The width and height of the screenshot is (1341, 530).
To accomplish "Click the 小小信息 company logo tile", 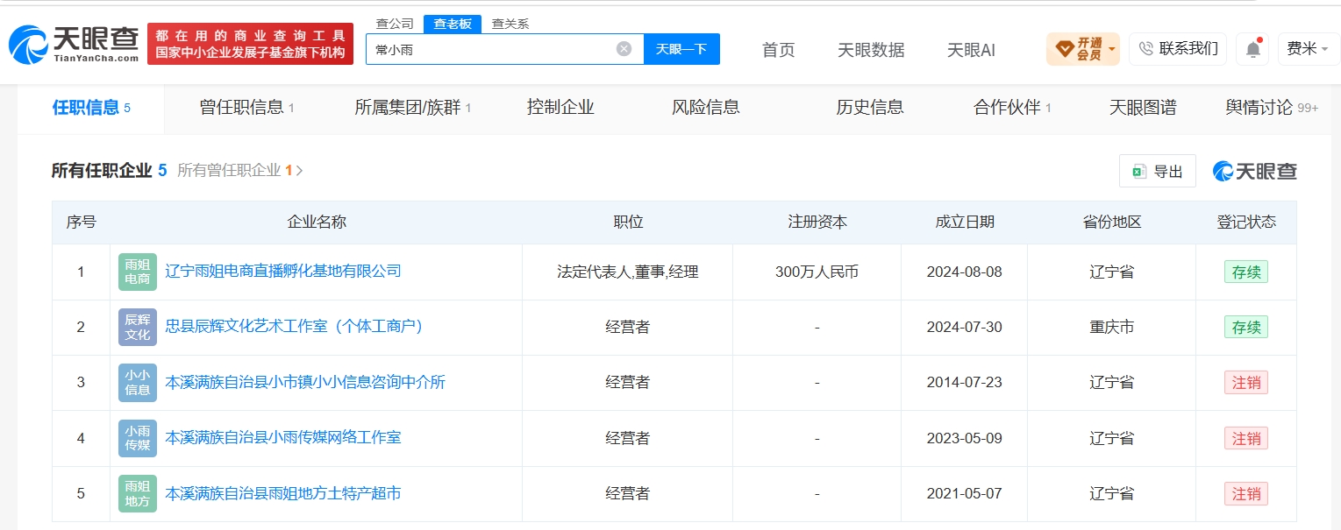I will [x=138, y=382].
